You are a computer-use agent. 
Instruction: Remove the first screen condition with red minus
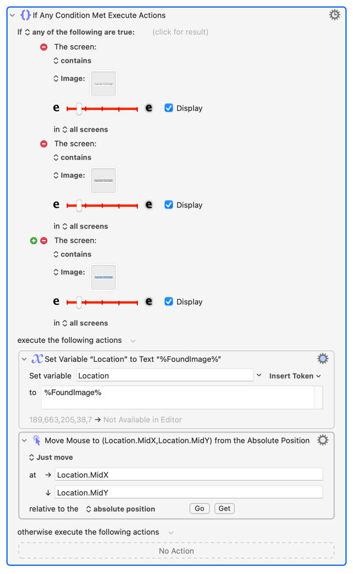click(44, 47)
